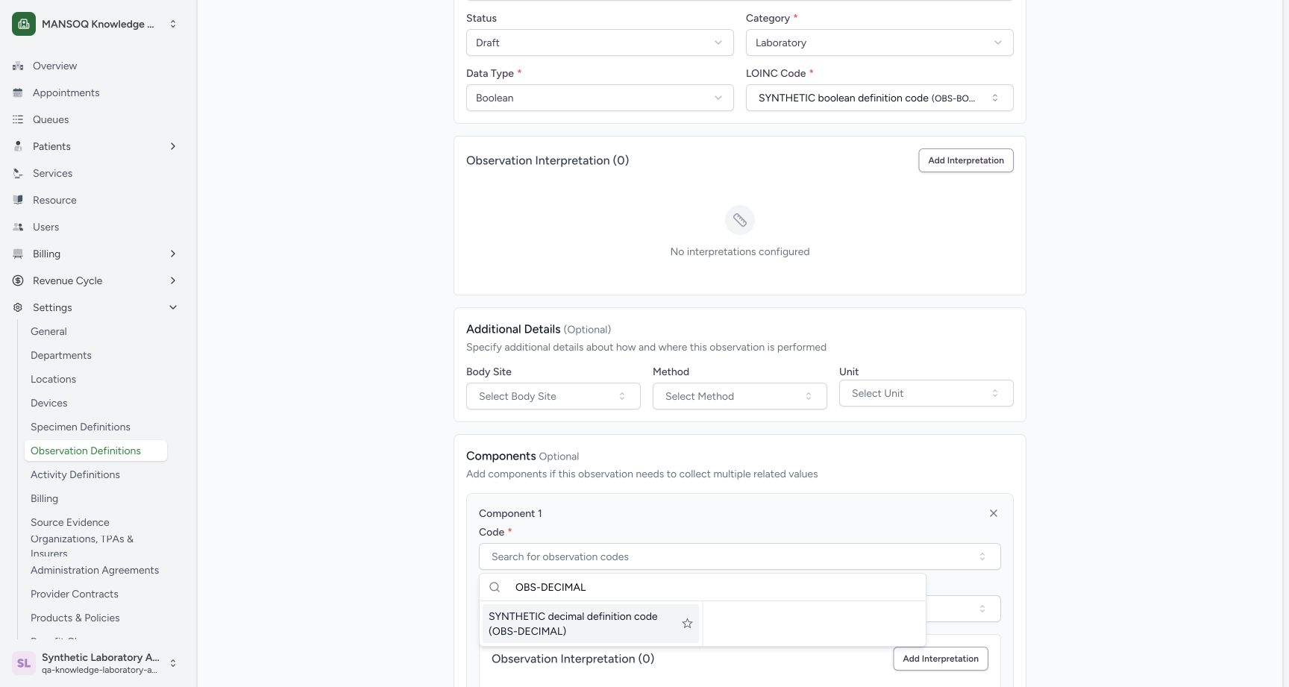Screen dimensions: 1289x687
Task: Expand the Billing submenu chevron
Action: (173, 254)
